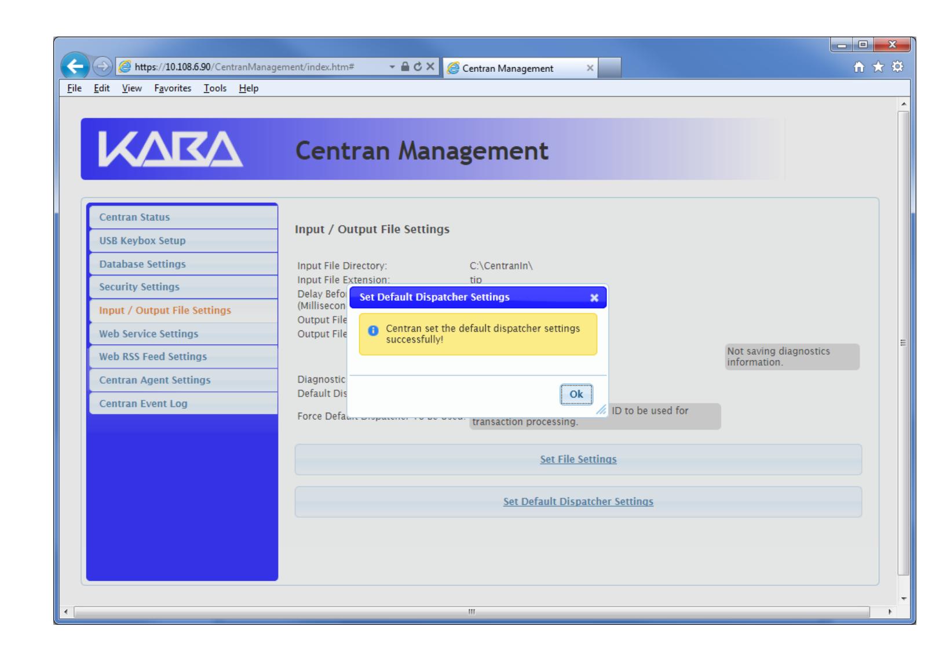Click the Input / Output File Settings heading
This screenshot has width=932, height=655.
372,230
